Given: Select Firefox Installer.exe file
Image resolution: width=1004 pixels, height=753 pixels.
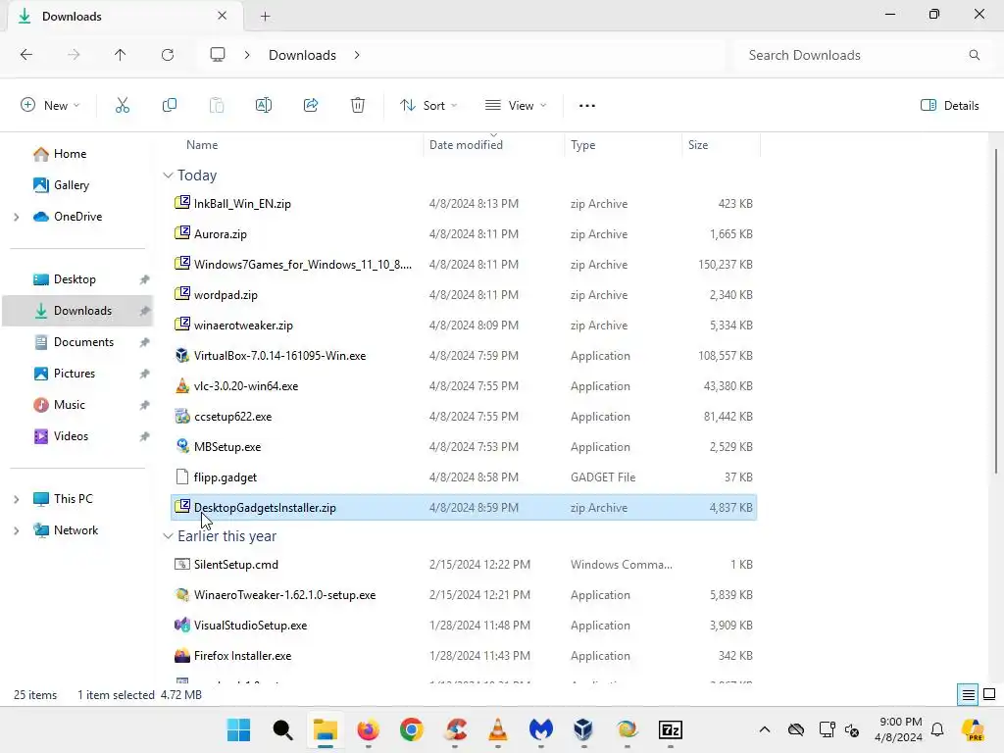Looking at the screenshot, I should click(464, 656).
